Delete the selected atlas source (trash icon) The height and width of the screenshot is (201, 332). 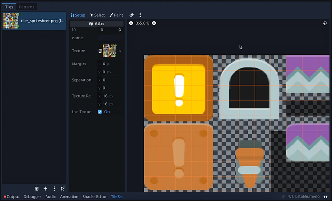tap(37, 189)
